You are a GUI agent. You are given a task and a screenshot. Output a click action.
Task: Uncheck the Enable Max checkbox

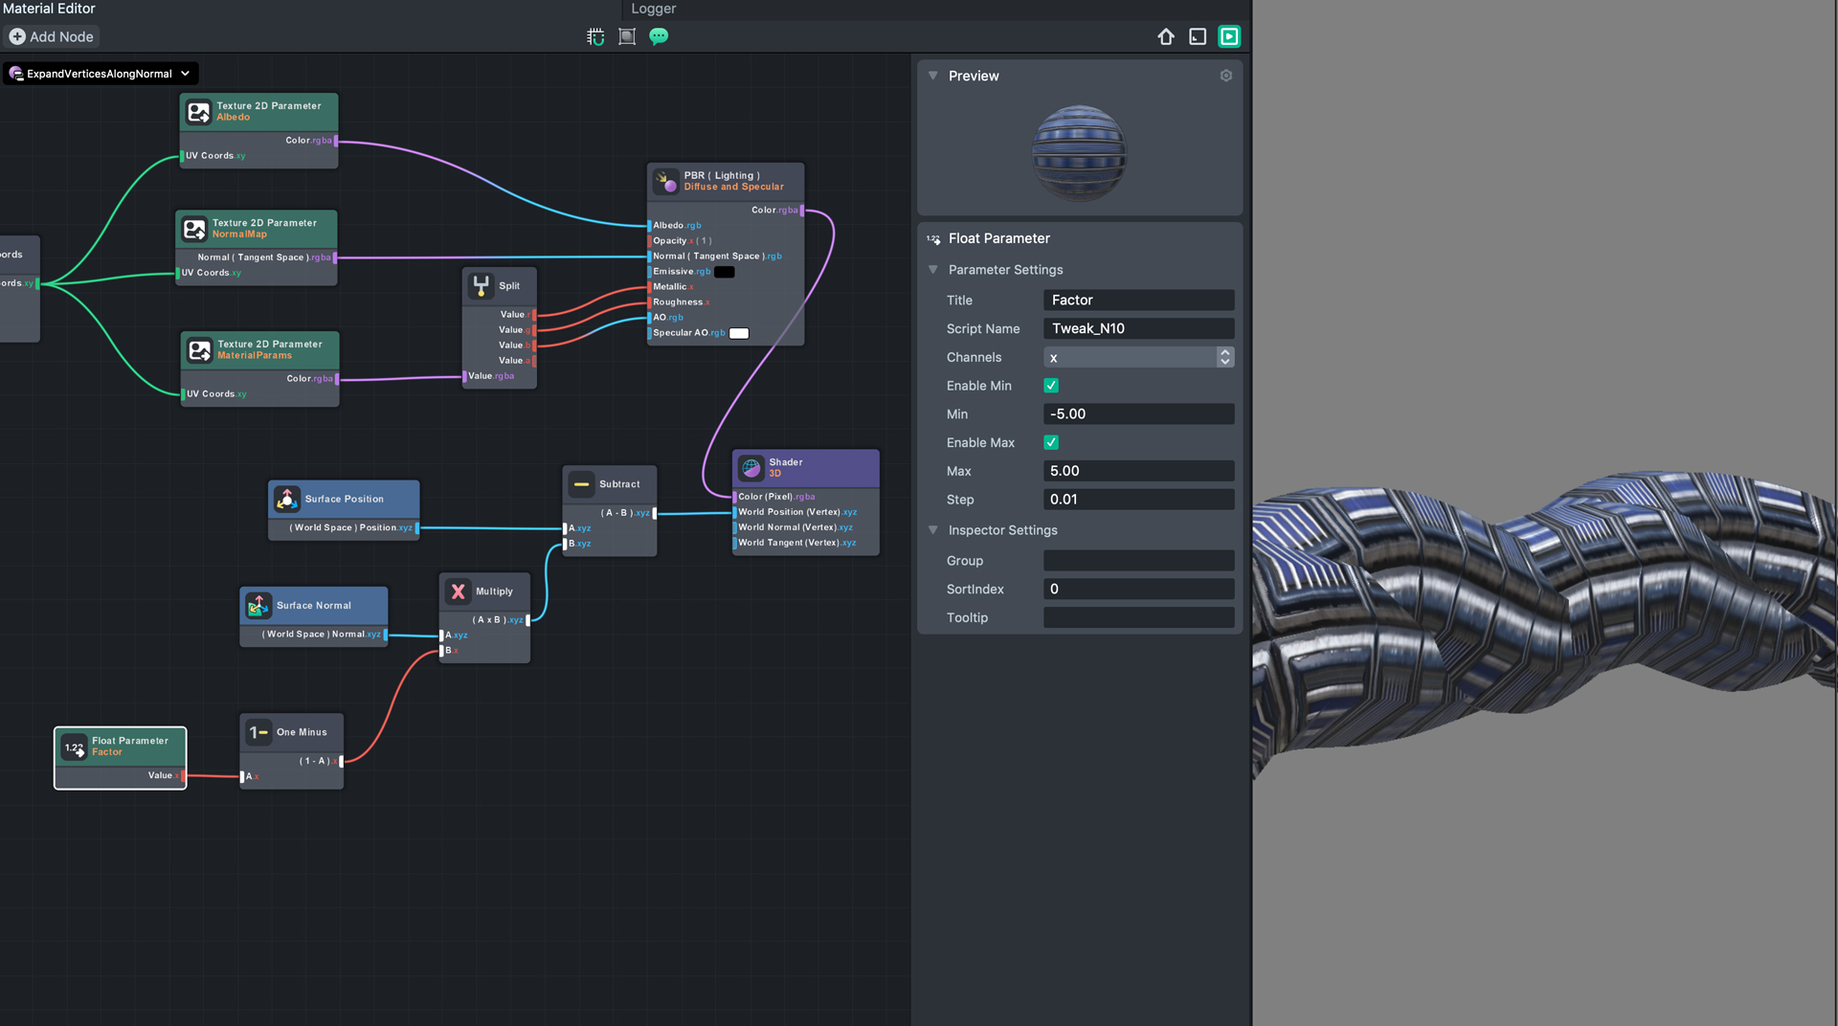(x=1051, y=442)
